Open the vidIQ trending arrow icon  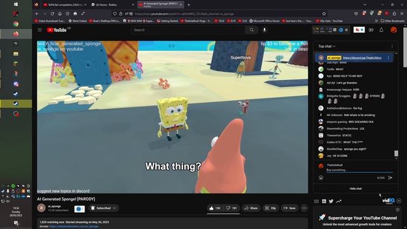(x=339, y=201)
